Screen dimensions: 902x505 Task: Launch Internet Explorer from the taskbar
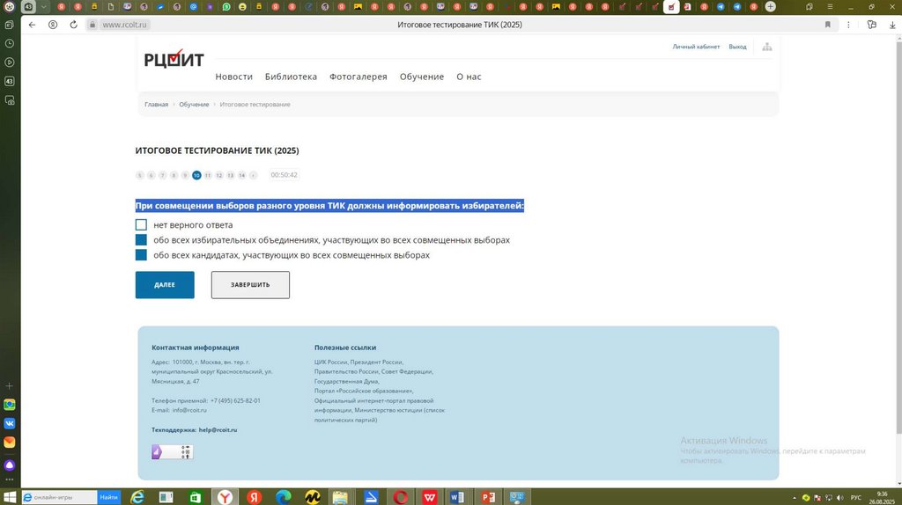[x=137, y=497]
